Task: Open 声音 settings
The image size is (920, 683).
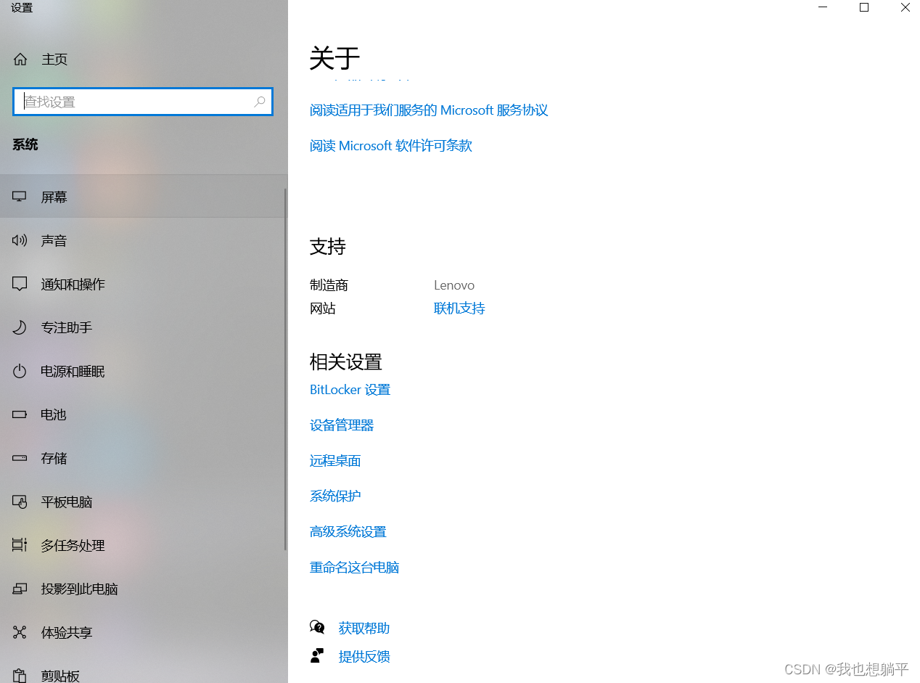Action: (x=143, y=240)
